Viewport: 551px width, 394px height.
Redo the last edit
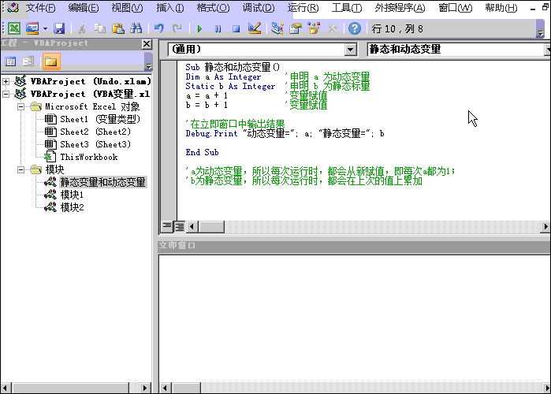(x=177, y=28)
